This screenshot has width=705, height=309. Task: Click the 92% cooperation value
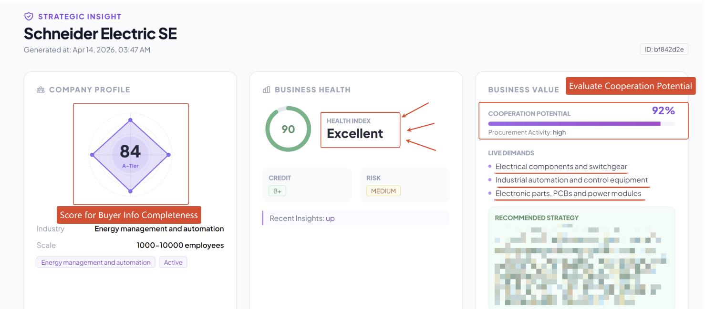point(664,111)
